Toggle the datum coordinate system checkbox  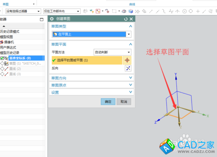(x=2, y=58)
